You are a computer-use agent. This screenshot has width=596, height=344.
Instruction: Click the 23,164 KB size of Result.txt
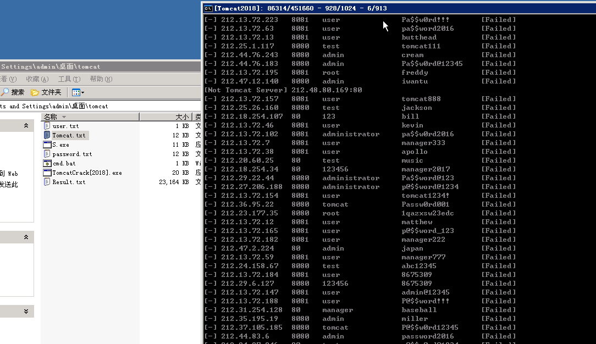(x=174, y=182)
